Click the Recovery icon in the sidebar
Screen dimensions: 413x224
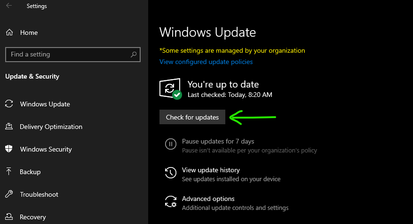click(x=9, y=216)
